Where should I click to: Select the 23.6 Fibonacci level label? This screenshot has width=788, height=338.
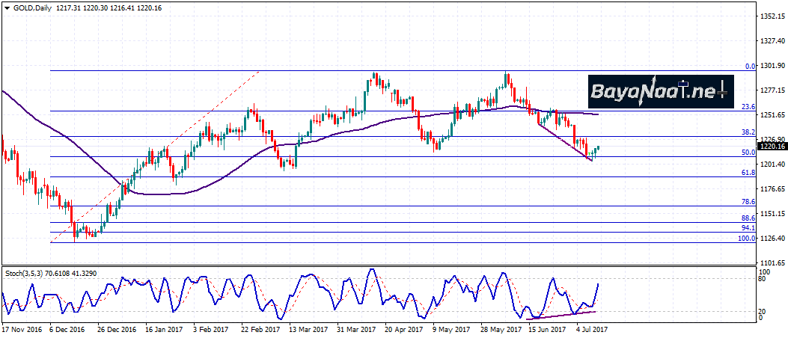(747, 107)
